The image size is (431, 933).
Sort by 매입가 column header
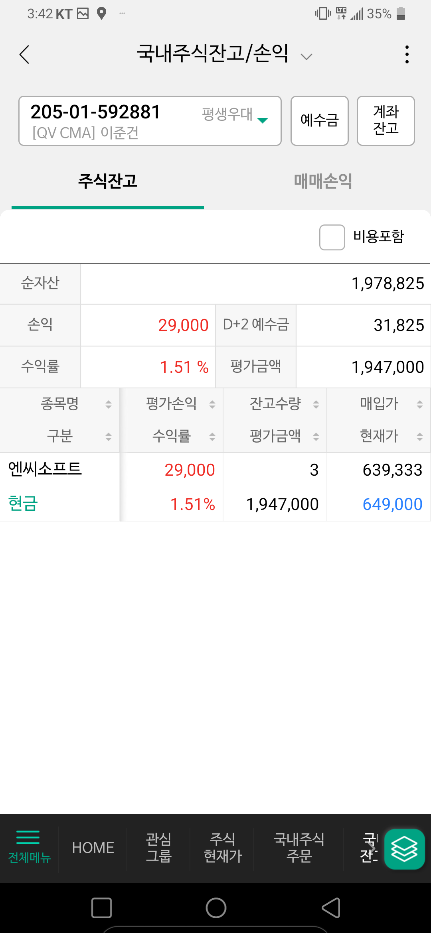419,405
